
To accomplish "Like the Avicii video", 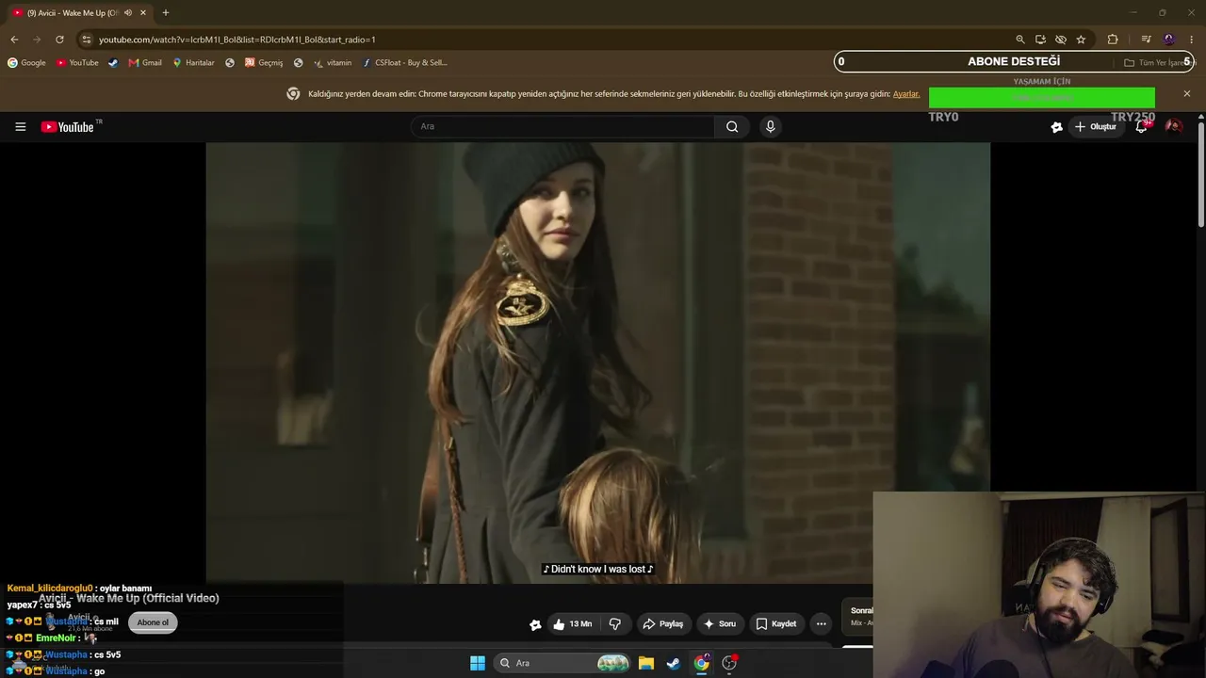I will [573, 623].
